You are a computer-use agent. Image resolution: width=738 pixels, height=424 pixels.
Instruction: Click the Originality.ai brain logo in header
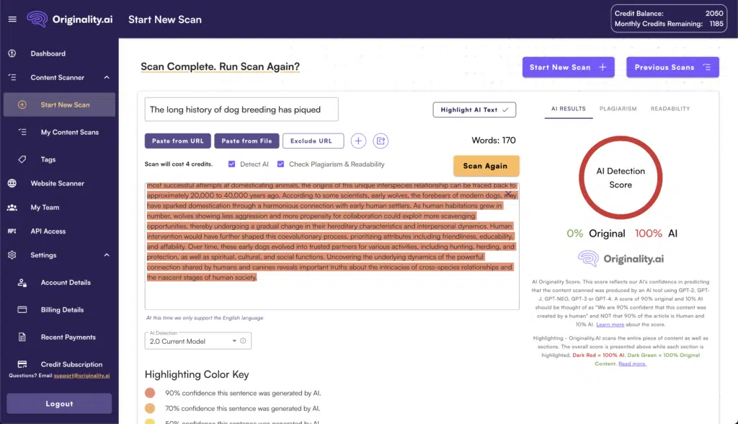click(37, 19)
